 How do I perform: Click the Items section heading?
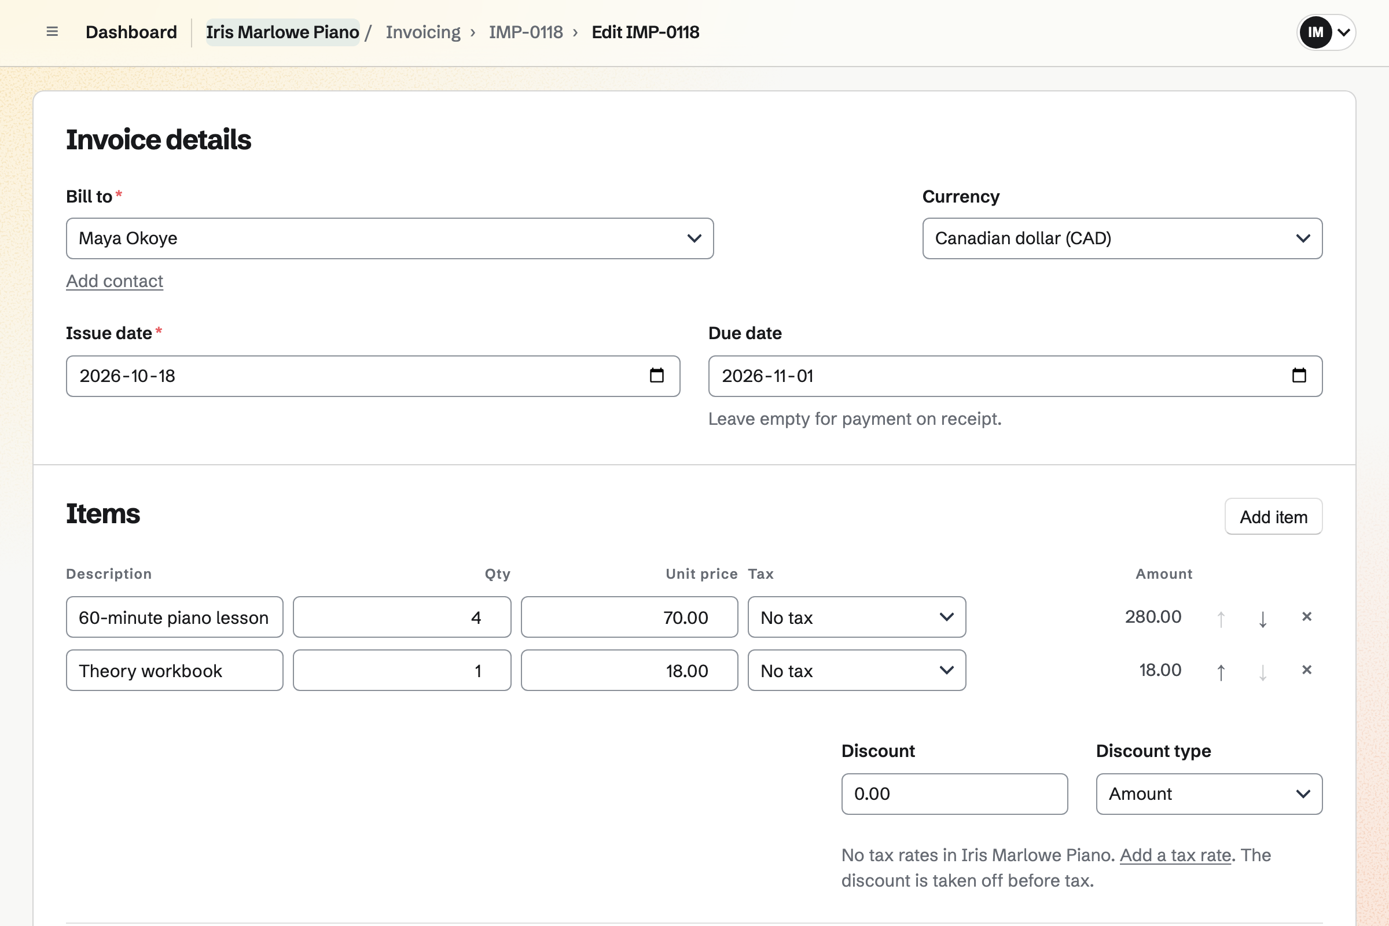pos(103,514)
